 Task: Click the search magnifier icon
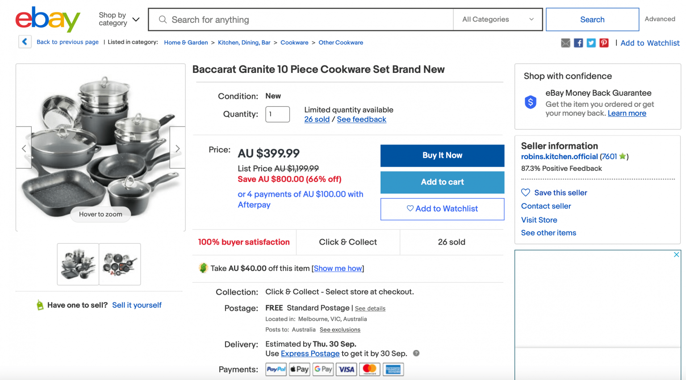tap(163, 20)
